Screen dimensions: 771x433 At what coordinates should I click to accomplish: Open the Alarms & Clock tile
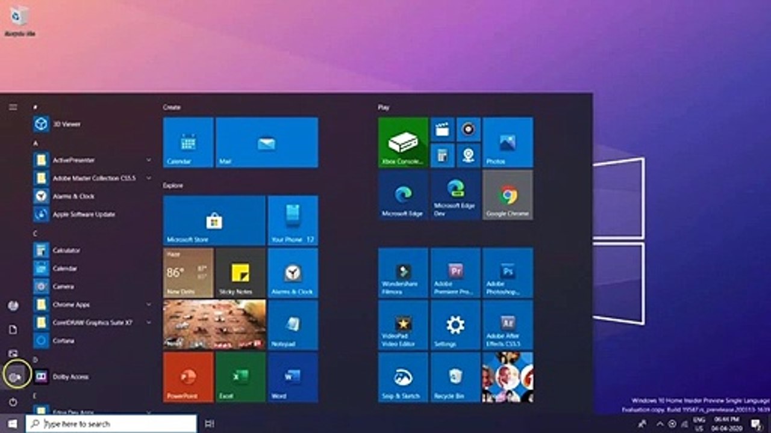[293, 272]
